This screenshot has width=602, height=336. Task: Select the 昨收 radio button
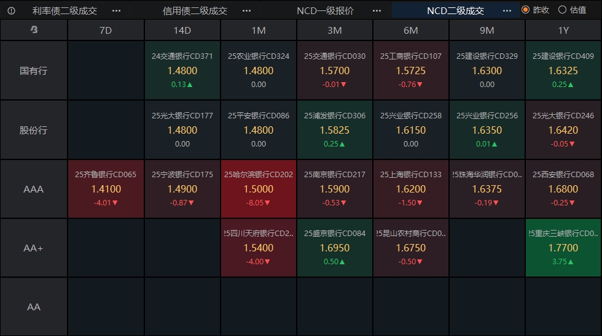point(526,10)
